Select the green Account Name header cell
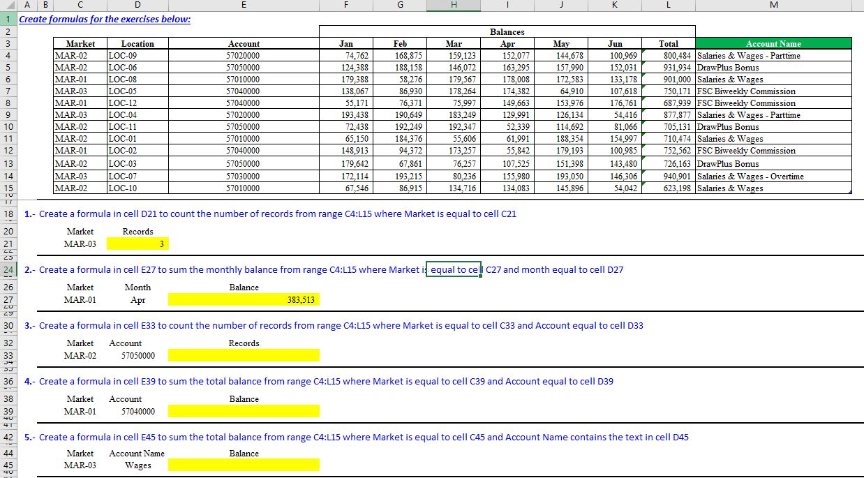The width and height of the screenshot is (864, 478). tap(773, 43)
